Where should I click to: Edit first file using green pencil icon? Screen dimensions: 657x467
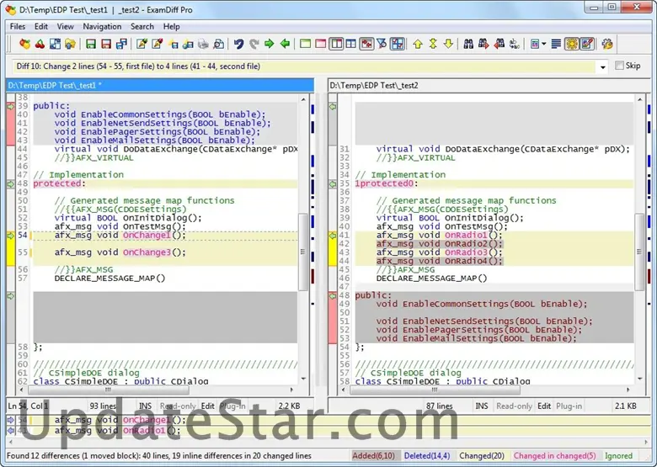142,44
